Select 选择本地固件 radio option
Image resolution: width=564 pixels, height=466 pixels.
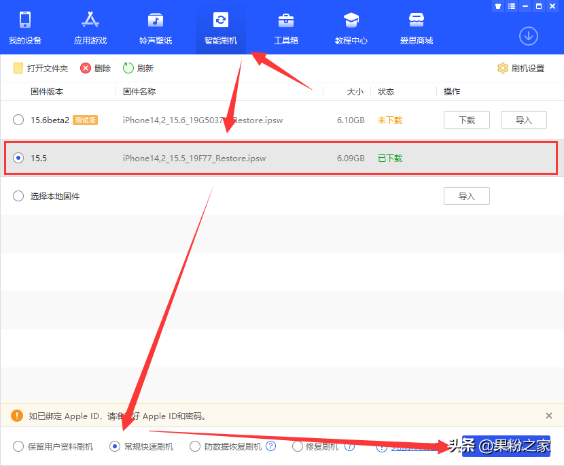point(18,196)
